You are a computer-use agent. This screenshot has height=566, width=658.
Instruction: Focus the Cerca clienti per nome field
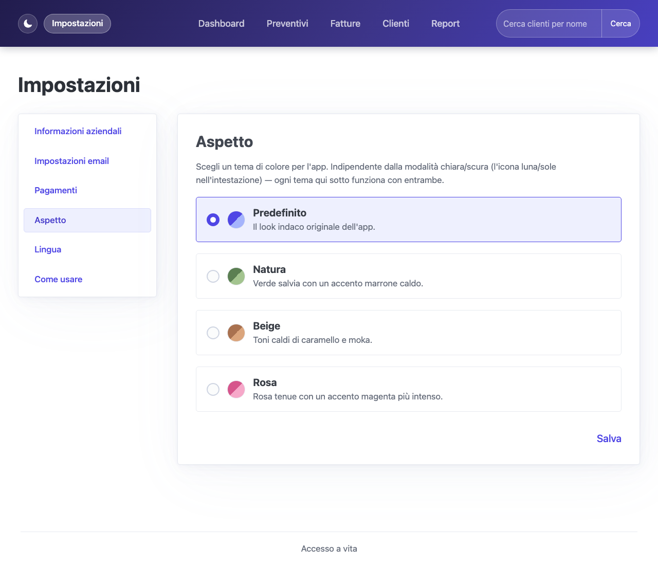point(549,24)
